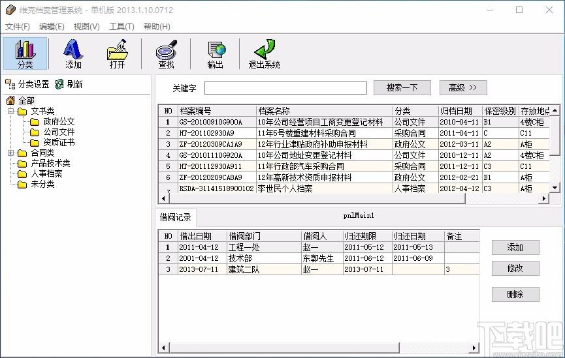Click the 删除 button

(515, 294)
